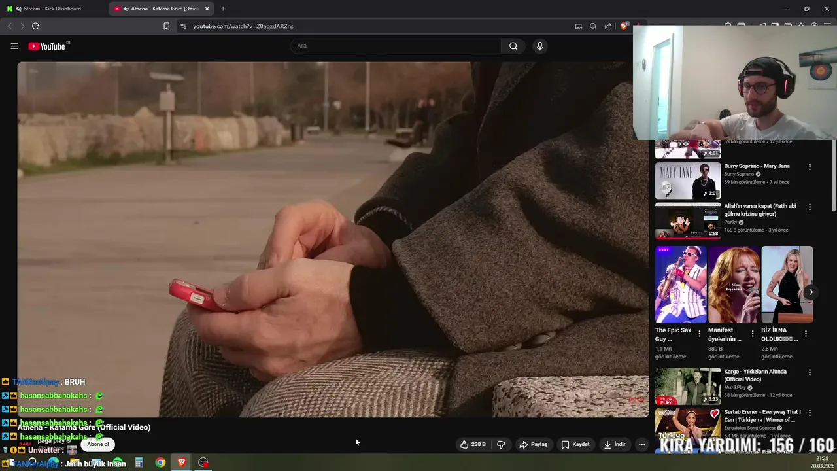Open Sertab Erener - Everyway That I Can
This screenshot has width=837, height=471.
(x=762, y=416)
